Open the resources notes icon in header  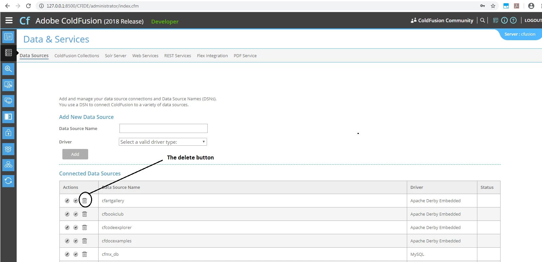[x=496, y=20]
